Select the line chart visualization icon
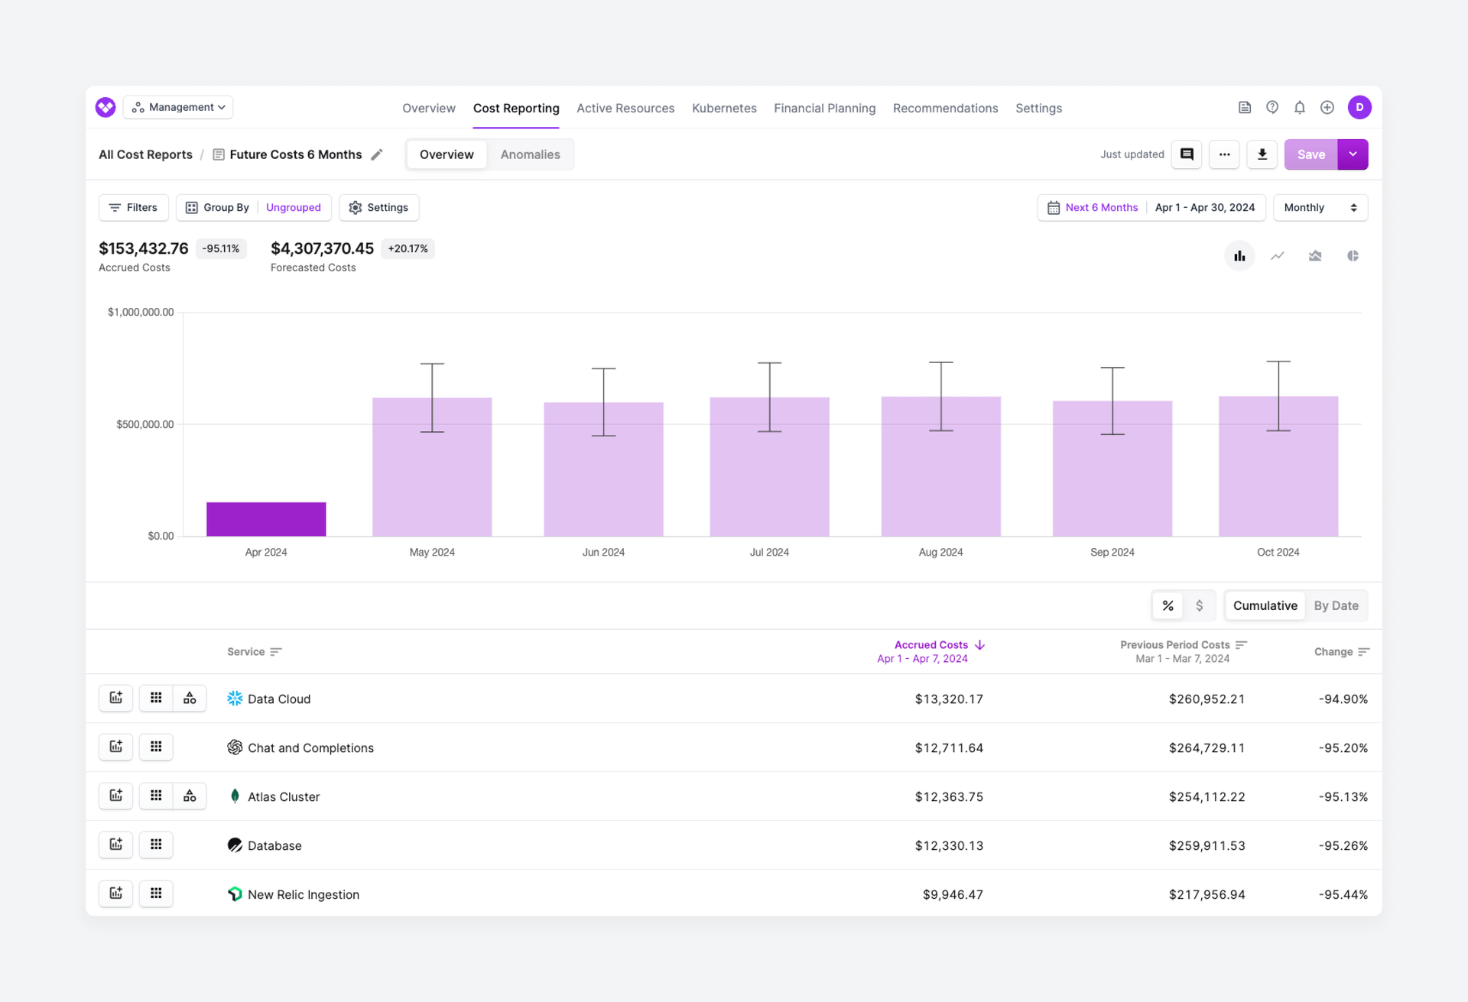Screen dimensions: 1468x1002 click(1278, 256)
